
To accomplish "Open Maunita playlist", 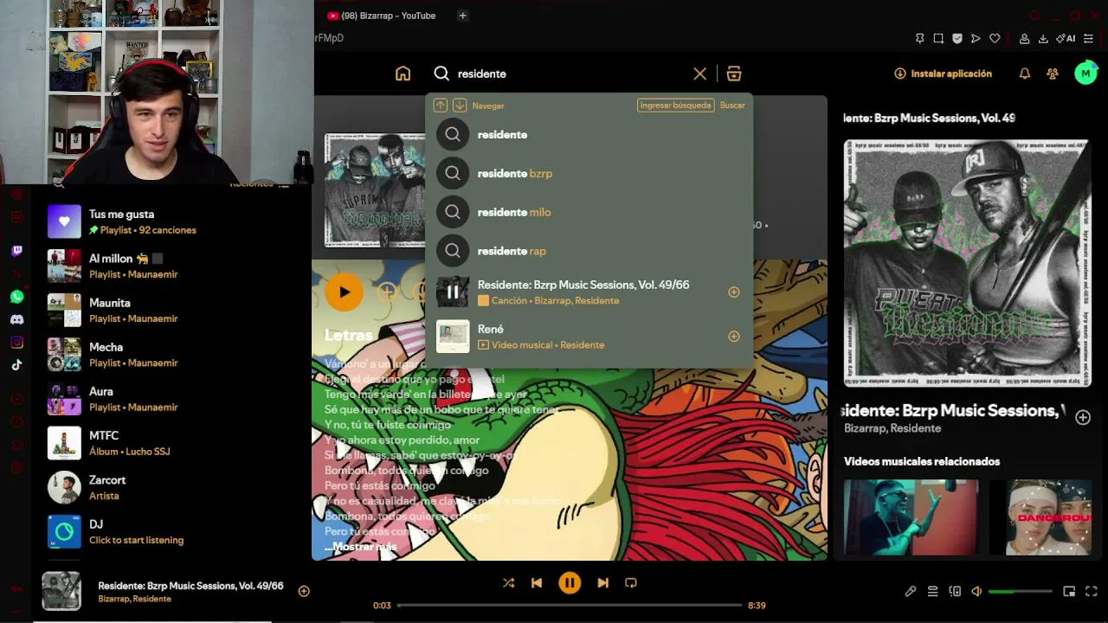I will click(173, 310).
